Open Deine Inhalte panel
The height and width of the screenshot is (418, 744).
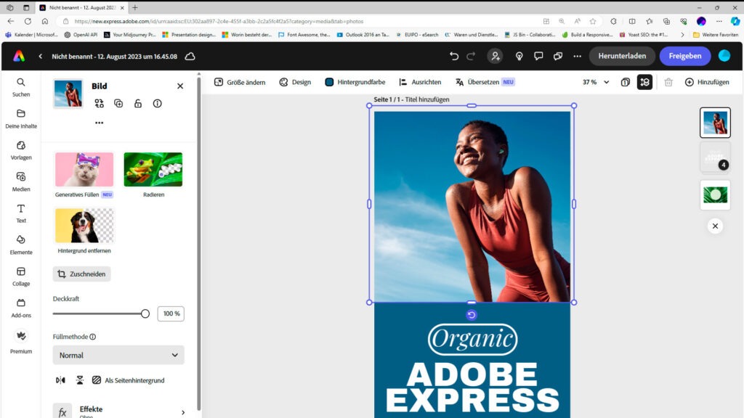click(x=21, y=119)
